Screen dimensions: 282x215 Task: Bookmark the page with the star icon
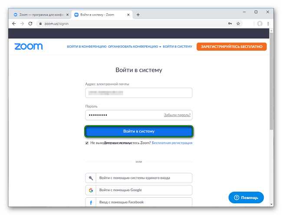click(x=238, y=23)
